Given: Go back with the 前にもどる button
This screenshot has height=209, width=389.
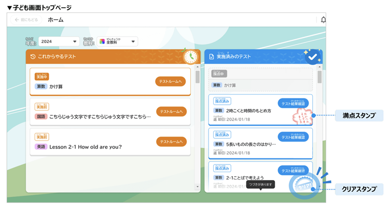Looking at the screenshot, I should pyautogui.click(x=26, y=20).
